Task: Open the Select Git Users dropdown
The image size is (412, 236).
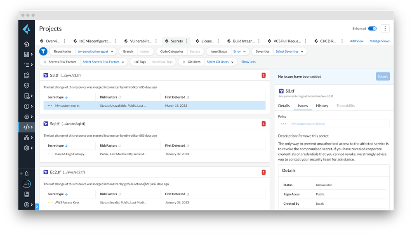Action: [x=220, y=62]
